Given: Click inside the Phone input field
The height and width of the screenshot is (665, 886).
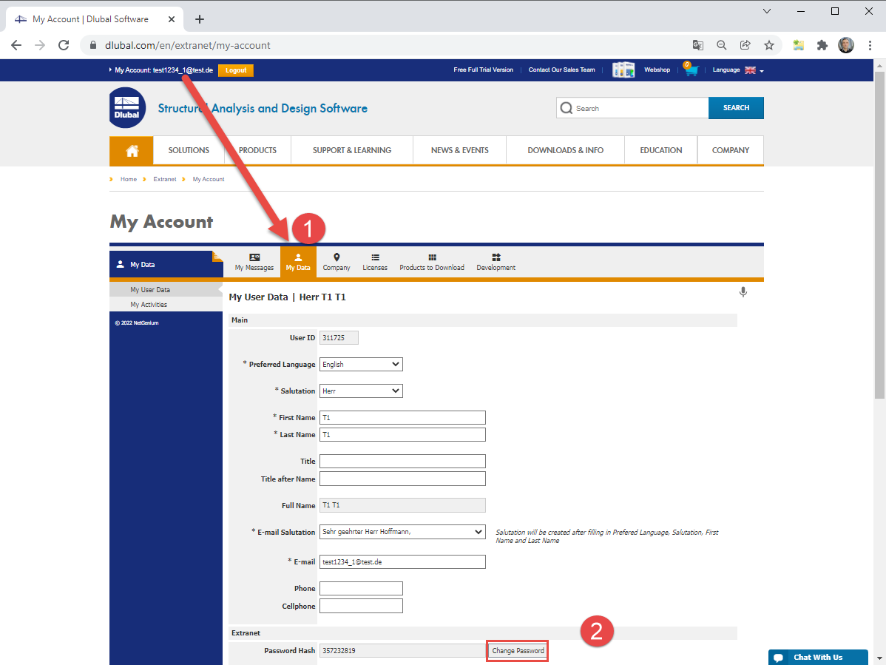Looking at the screenshot, I should 360,588.
